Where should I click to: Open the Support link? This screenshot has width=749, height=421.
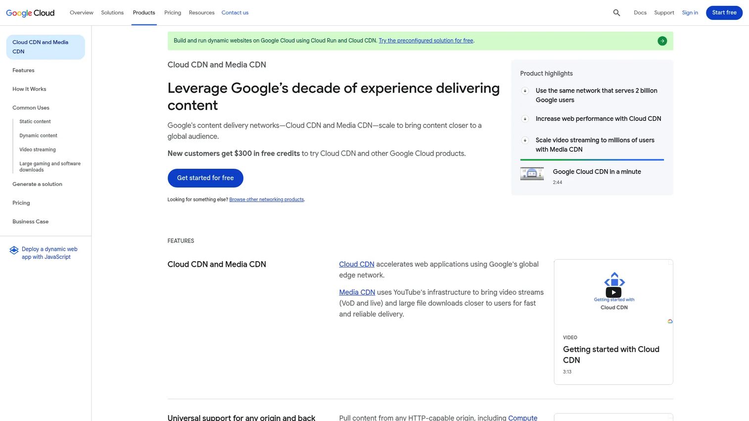click(664, 13)
